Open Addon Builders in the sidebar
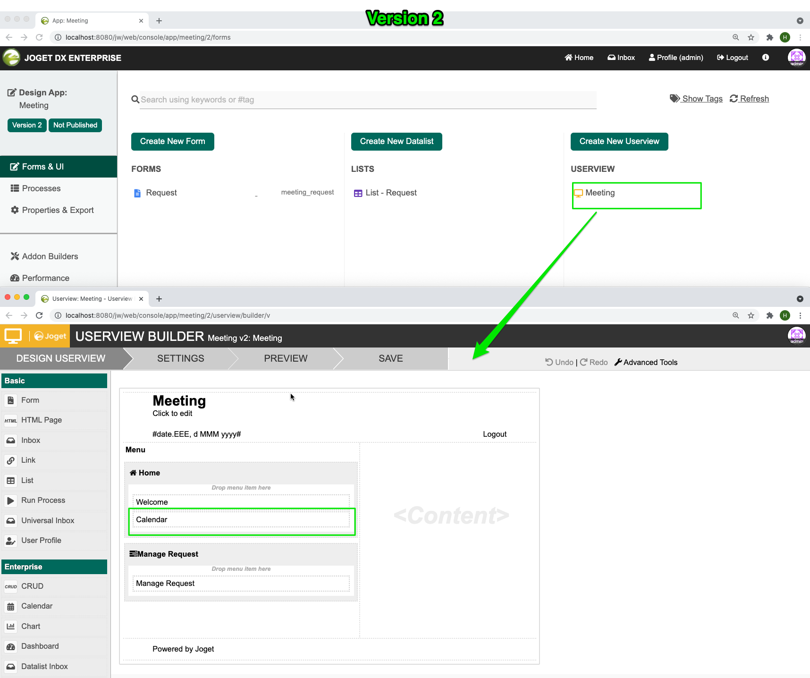Viewport: 810px width, 678px height. [59, 256]
